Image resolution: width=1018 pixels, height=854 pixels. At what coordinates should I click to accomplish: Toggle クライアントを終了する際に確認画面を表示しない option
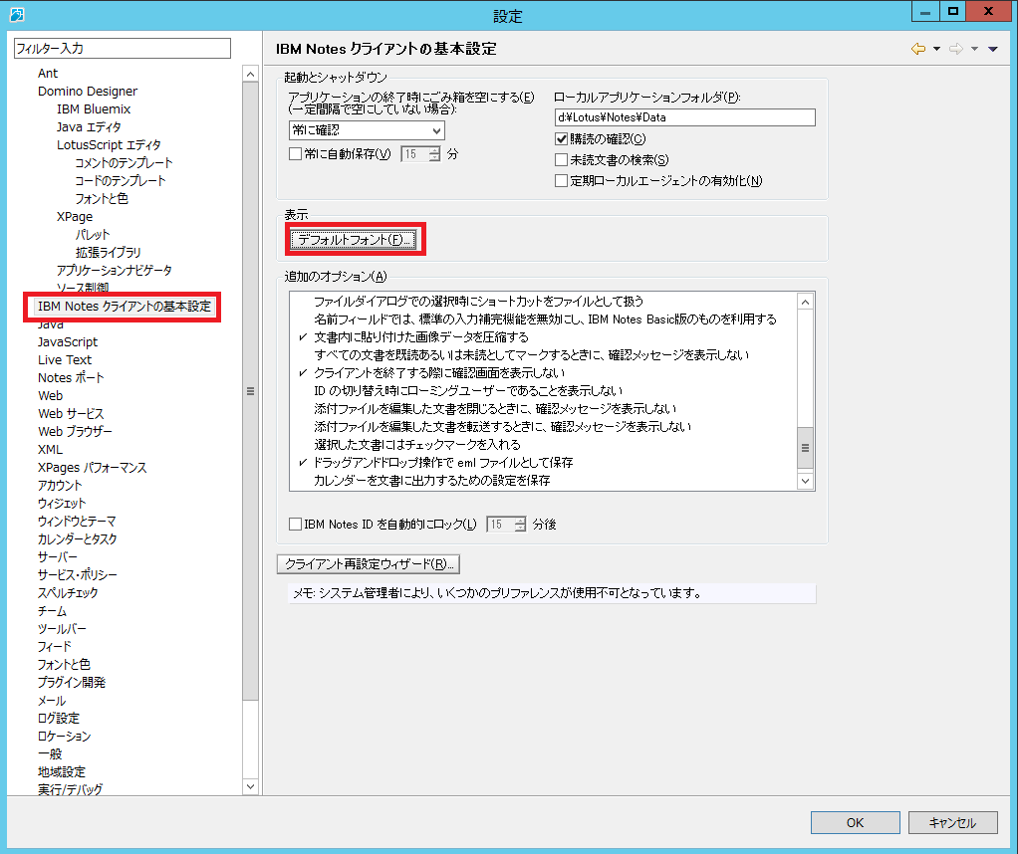click(x=439, y=372)
